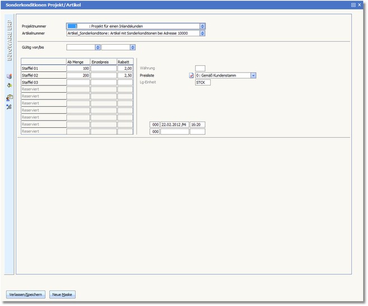Image resolution: width=368 pixels, height=306 pixels.
Task: Click the screenshot icon in title bar
Action: 353,4
